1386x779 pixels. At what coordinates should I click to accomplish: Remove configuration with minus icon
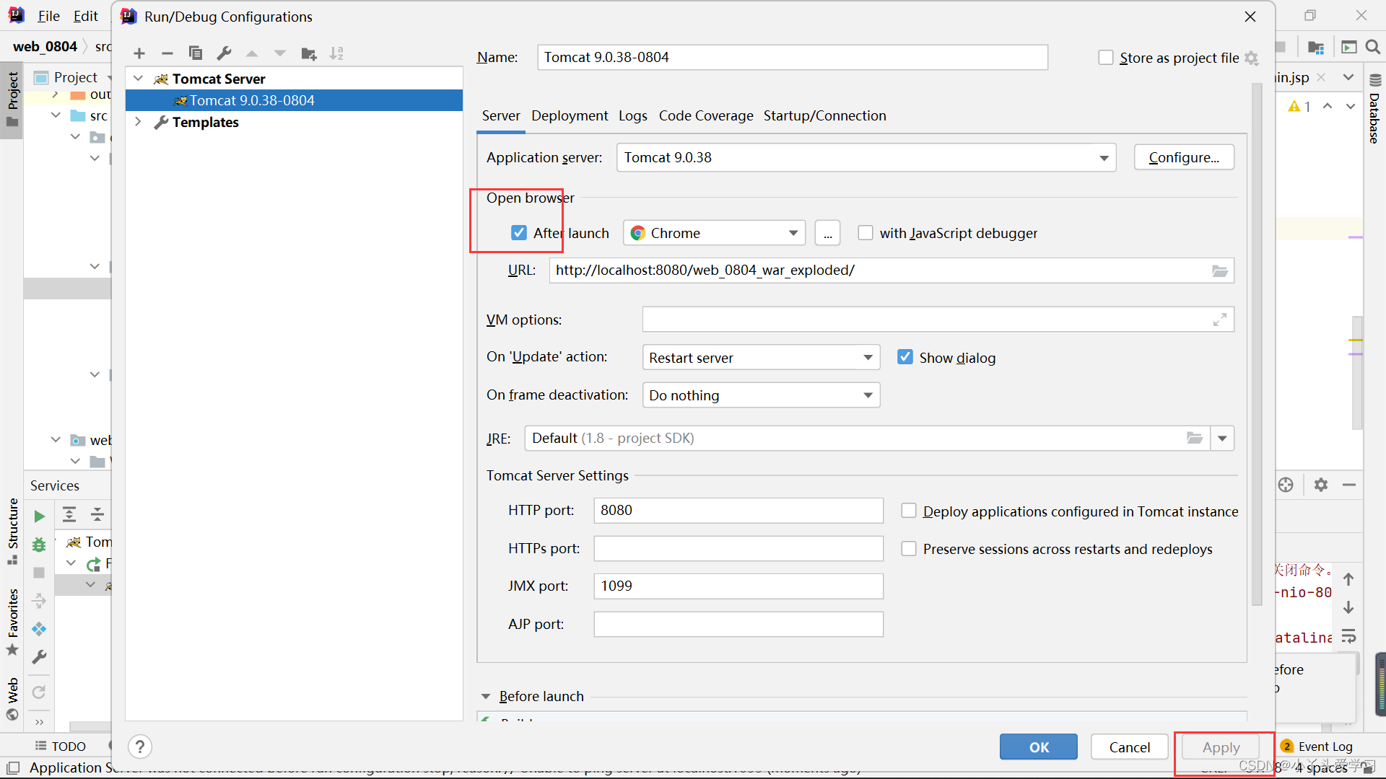[167, 53]
